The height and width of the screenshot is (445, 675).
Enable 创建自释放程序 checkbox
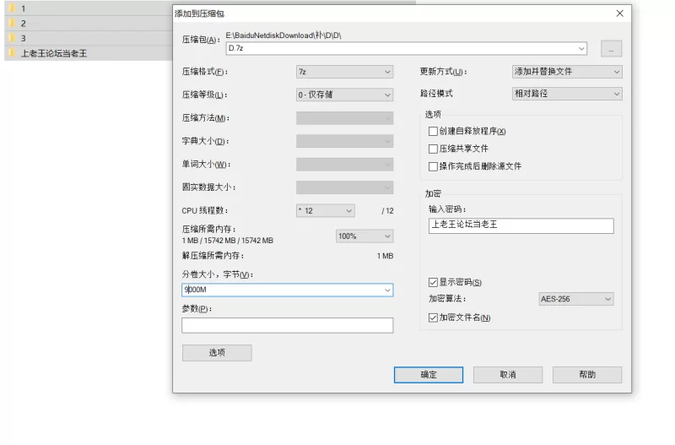pos(433,131)
